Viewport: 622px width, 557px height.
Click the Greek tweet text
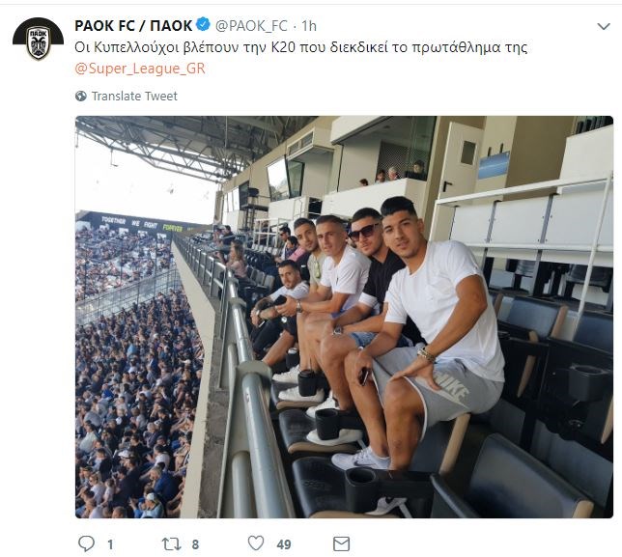pyautogui.click(x=301, y=47)
